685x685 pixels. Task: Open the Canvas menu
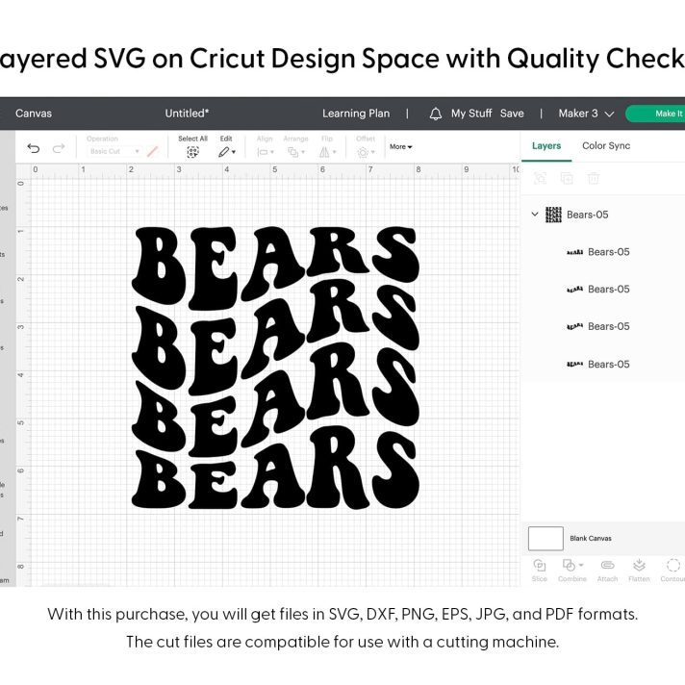pyautogui.click(x=34, y=114)
